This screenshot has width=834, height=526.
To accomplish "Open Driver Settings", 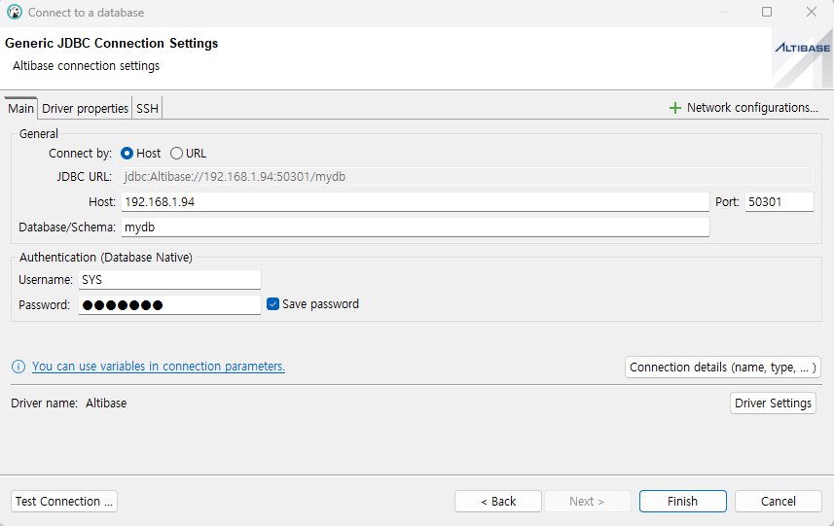I will (x=773, y=403).
